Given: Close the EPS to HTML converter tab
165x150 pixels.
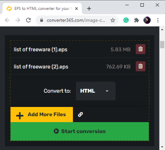Looking at the screenshot, I should click(76, 8).
